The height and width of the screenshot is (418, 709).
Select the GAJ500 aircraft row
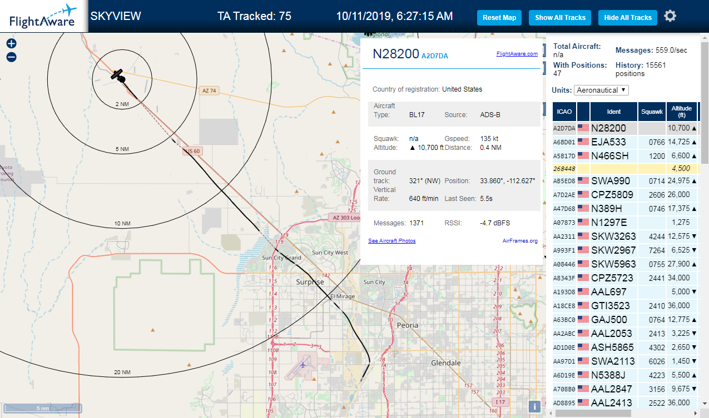(x=625, y=320)
